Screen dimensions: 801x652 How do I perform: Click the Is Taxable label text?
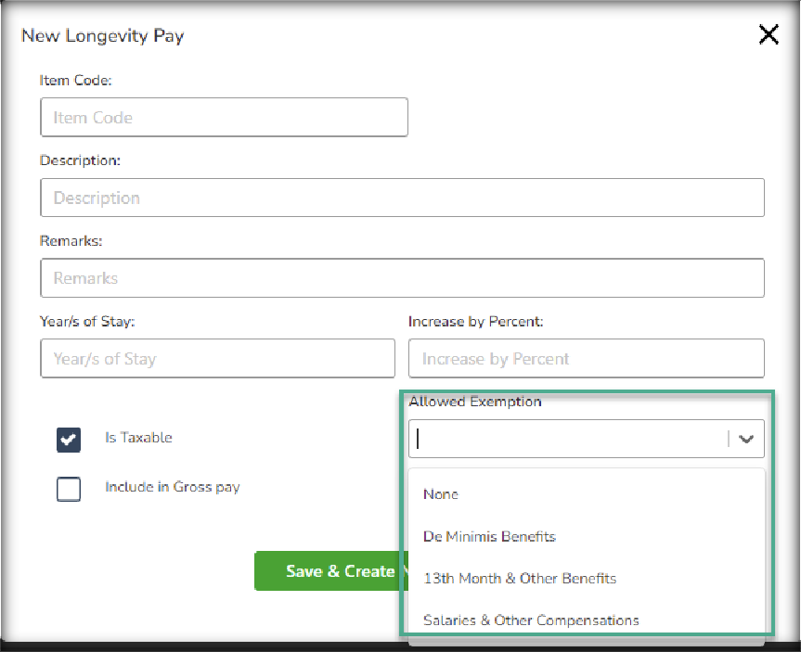coord(138,438)
